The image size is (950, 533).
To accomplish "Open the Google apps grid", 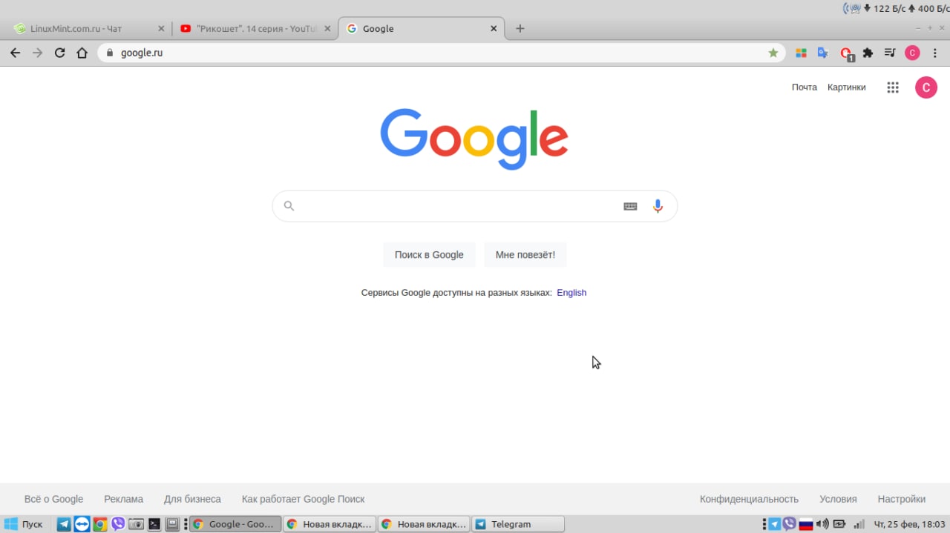I will [x=893, y=87].
